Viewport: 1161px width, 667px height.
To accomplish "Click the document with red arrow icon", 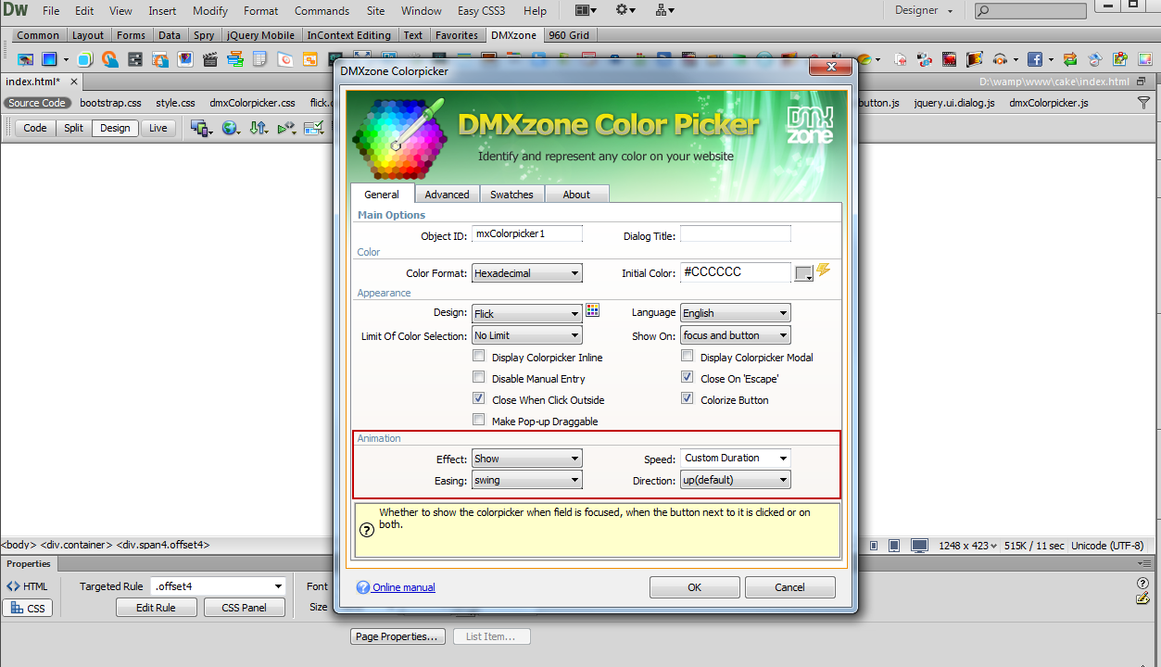I will tap(901, 59).
